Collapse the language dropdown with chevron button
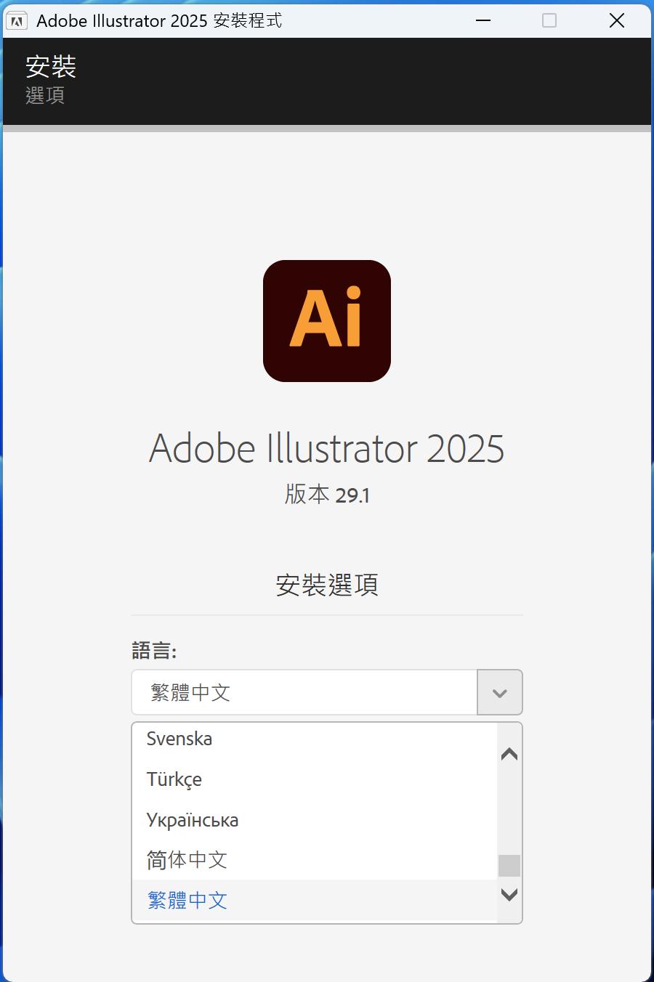Screen dimensions: 654x982 click(x=499, y=692)
